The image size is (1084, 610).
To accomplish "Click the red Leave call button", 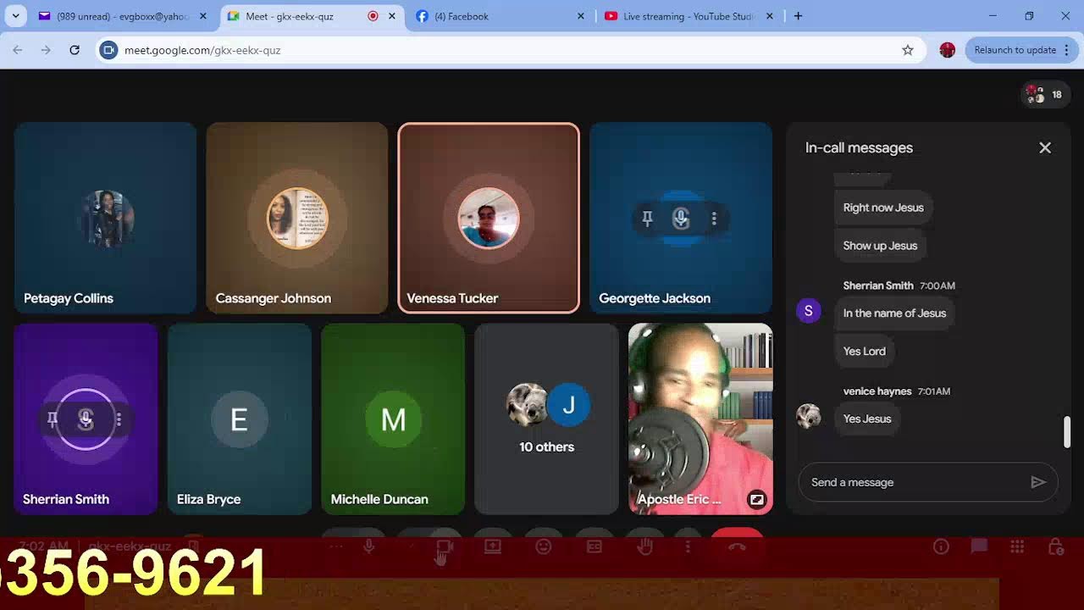I will [x=738, y=546].
